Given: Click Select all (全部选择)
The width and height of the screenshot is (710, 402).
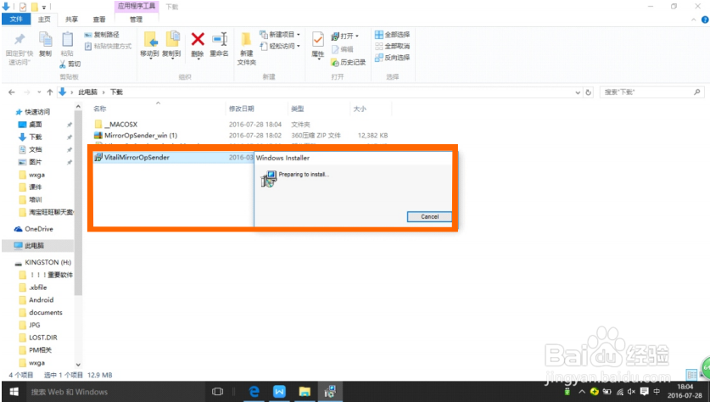Looking at the screenshot, I should (x=392, y=35).
